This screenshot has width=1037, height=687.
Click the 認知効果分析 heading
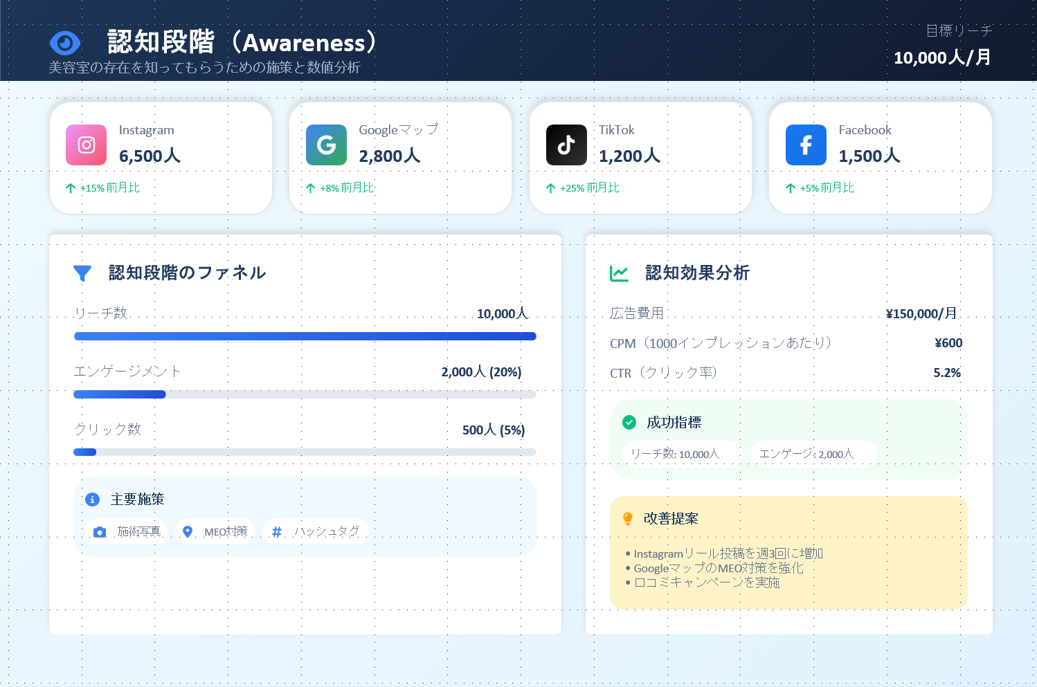pos(697,273)
